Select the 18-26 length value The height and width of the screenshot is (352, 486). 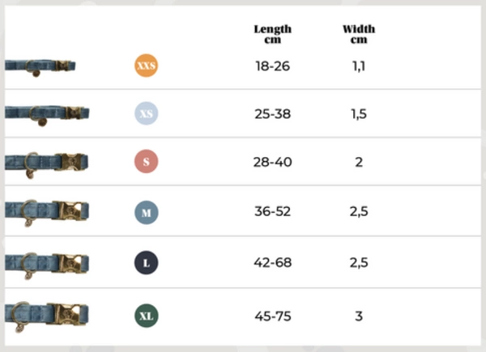272,66
